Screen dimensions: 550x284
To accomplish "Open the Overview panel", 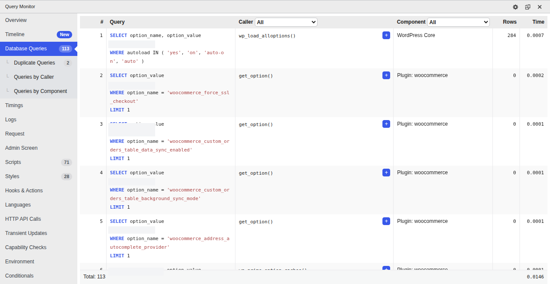I will coord(39,20).
